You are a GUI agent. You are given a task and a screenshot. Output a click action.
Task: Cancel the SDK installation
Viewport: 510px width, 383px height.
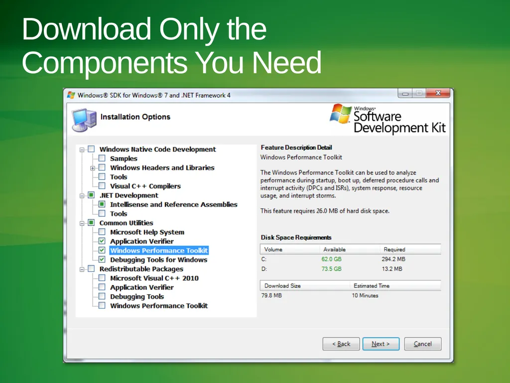click(x=423, y=344)
